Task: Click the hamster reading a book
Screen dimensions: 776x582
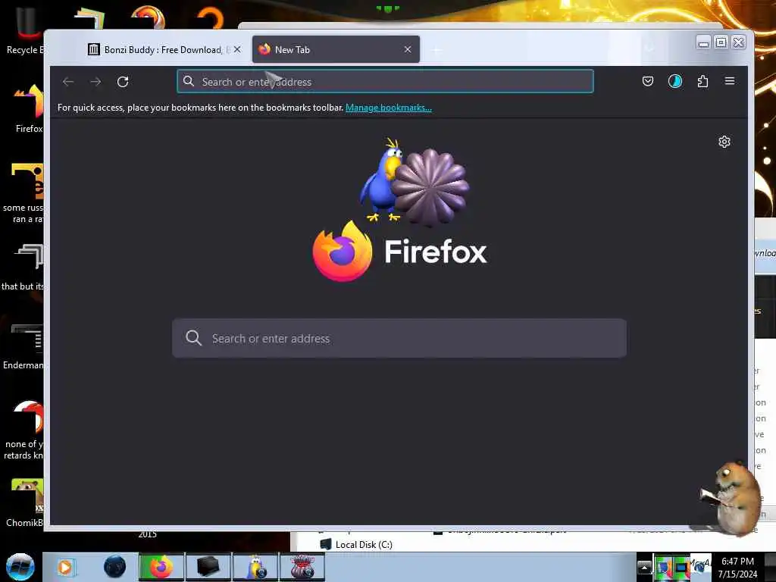Action: coord(731,497)
